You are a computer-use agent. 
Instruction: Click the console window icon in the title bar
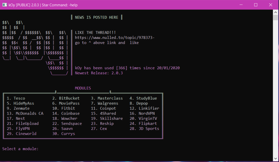[x=4, y=5]
